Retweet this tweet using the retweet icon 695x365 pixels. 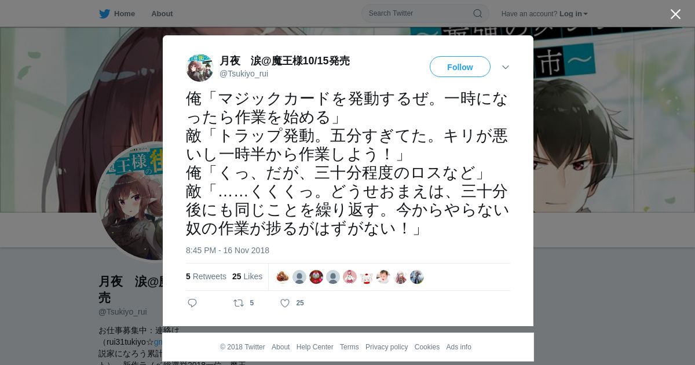pos(238,303)
